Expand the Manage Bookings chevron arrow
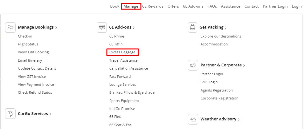The width and height of the screenshot is (304, 129). (56, 28)
